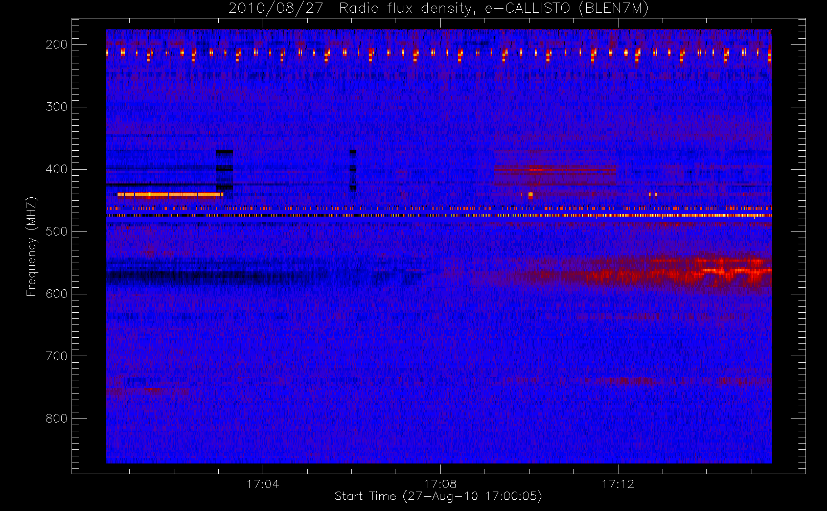Click the 17:04 time tick label

point(263,484)
